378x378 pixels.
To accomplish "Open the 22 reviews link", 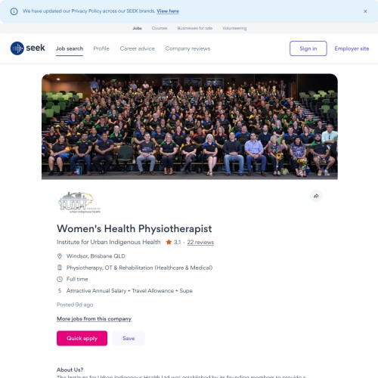I will tap(200, 242).
